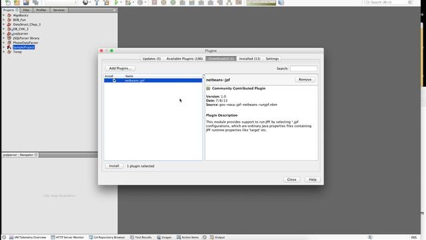Click the Action Items icon
426x240 pixels.
click(x=178, y=237)
